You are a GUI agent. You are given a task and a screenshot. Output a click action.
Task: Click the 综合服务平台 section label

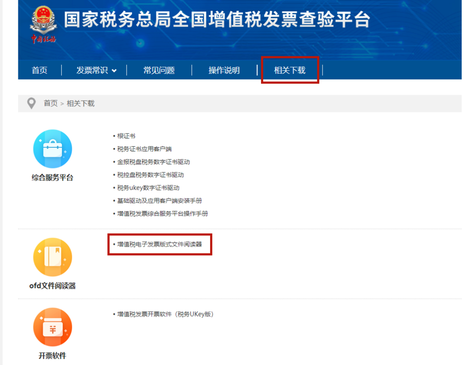tap(53, 178)
